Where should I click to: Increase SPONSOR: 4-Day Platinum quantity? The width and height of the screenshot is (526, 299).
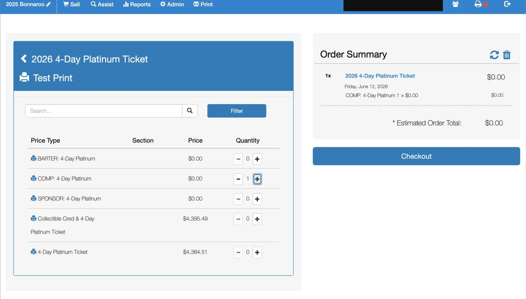[257, 199]
